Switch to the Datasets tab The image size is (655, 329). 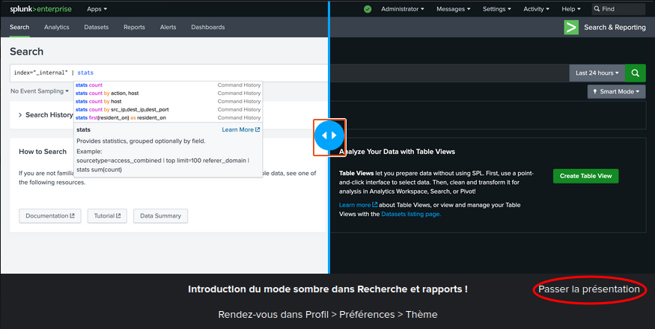tap(97, 27)
